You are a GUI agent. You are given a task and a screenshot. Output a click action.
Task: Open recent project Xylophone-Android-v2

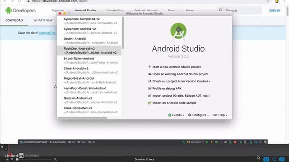(89, 31)
